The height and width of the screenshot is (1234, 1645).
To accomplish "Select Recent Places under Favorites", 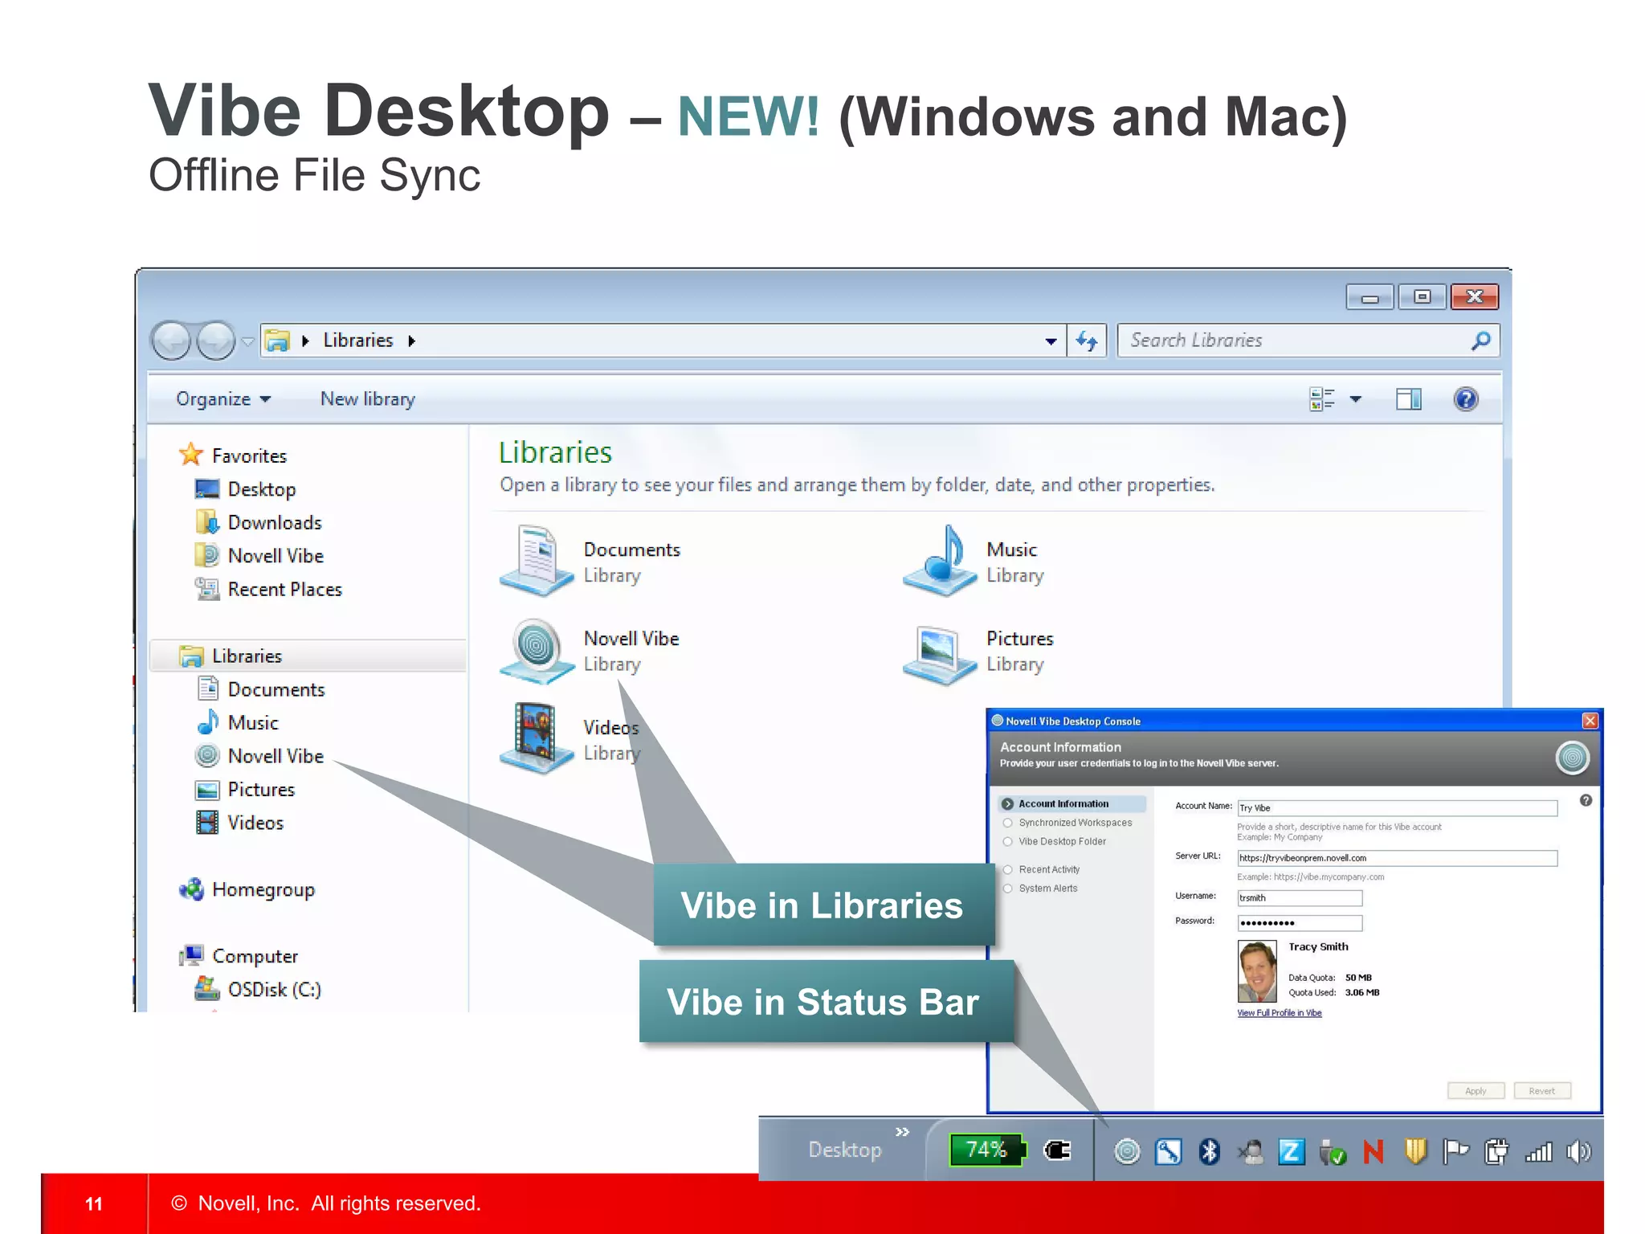I will click(x=268, y=590).
